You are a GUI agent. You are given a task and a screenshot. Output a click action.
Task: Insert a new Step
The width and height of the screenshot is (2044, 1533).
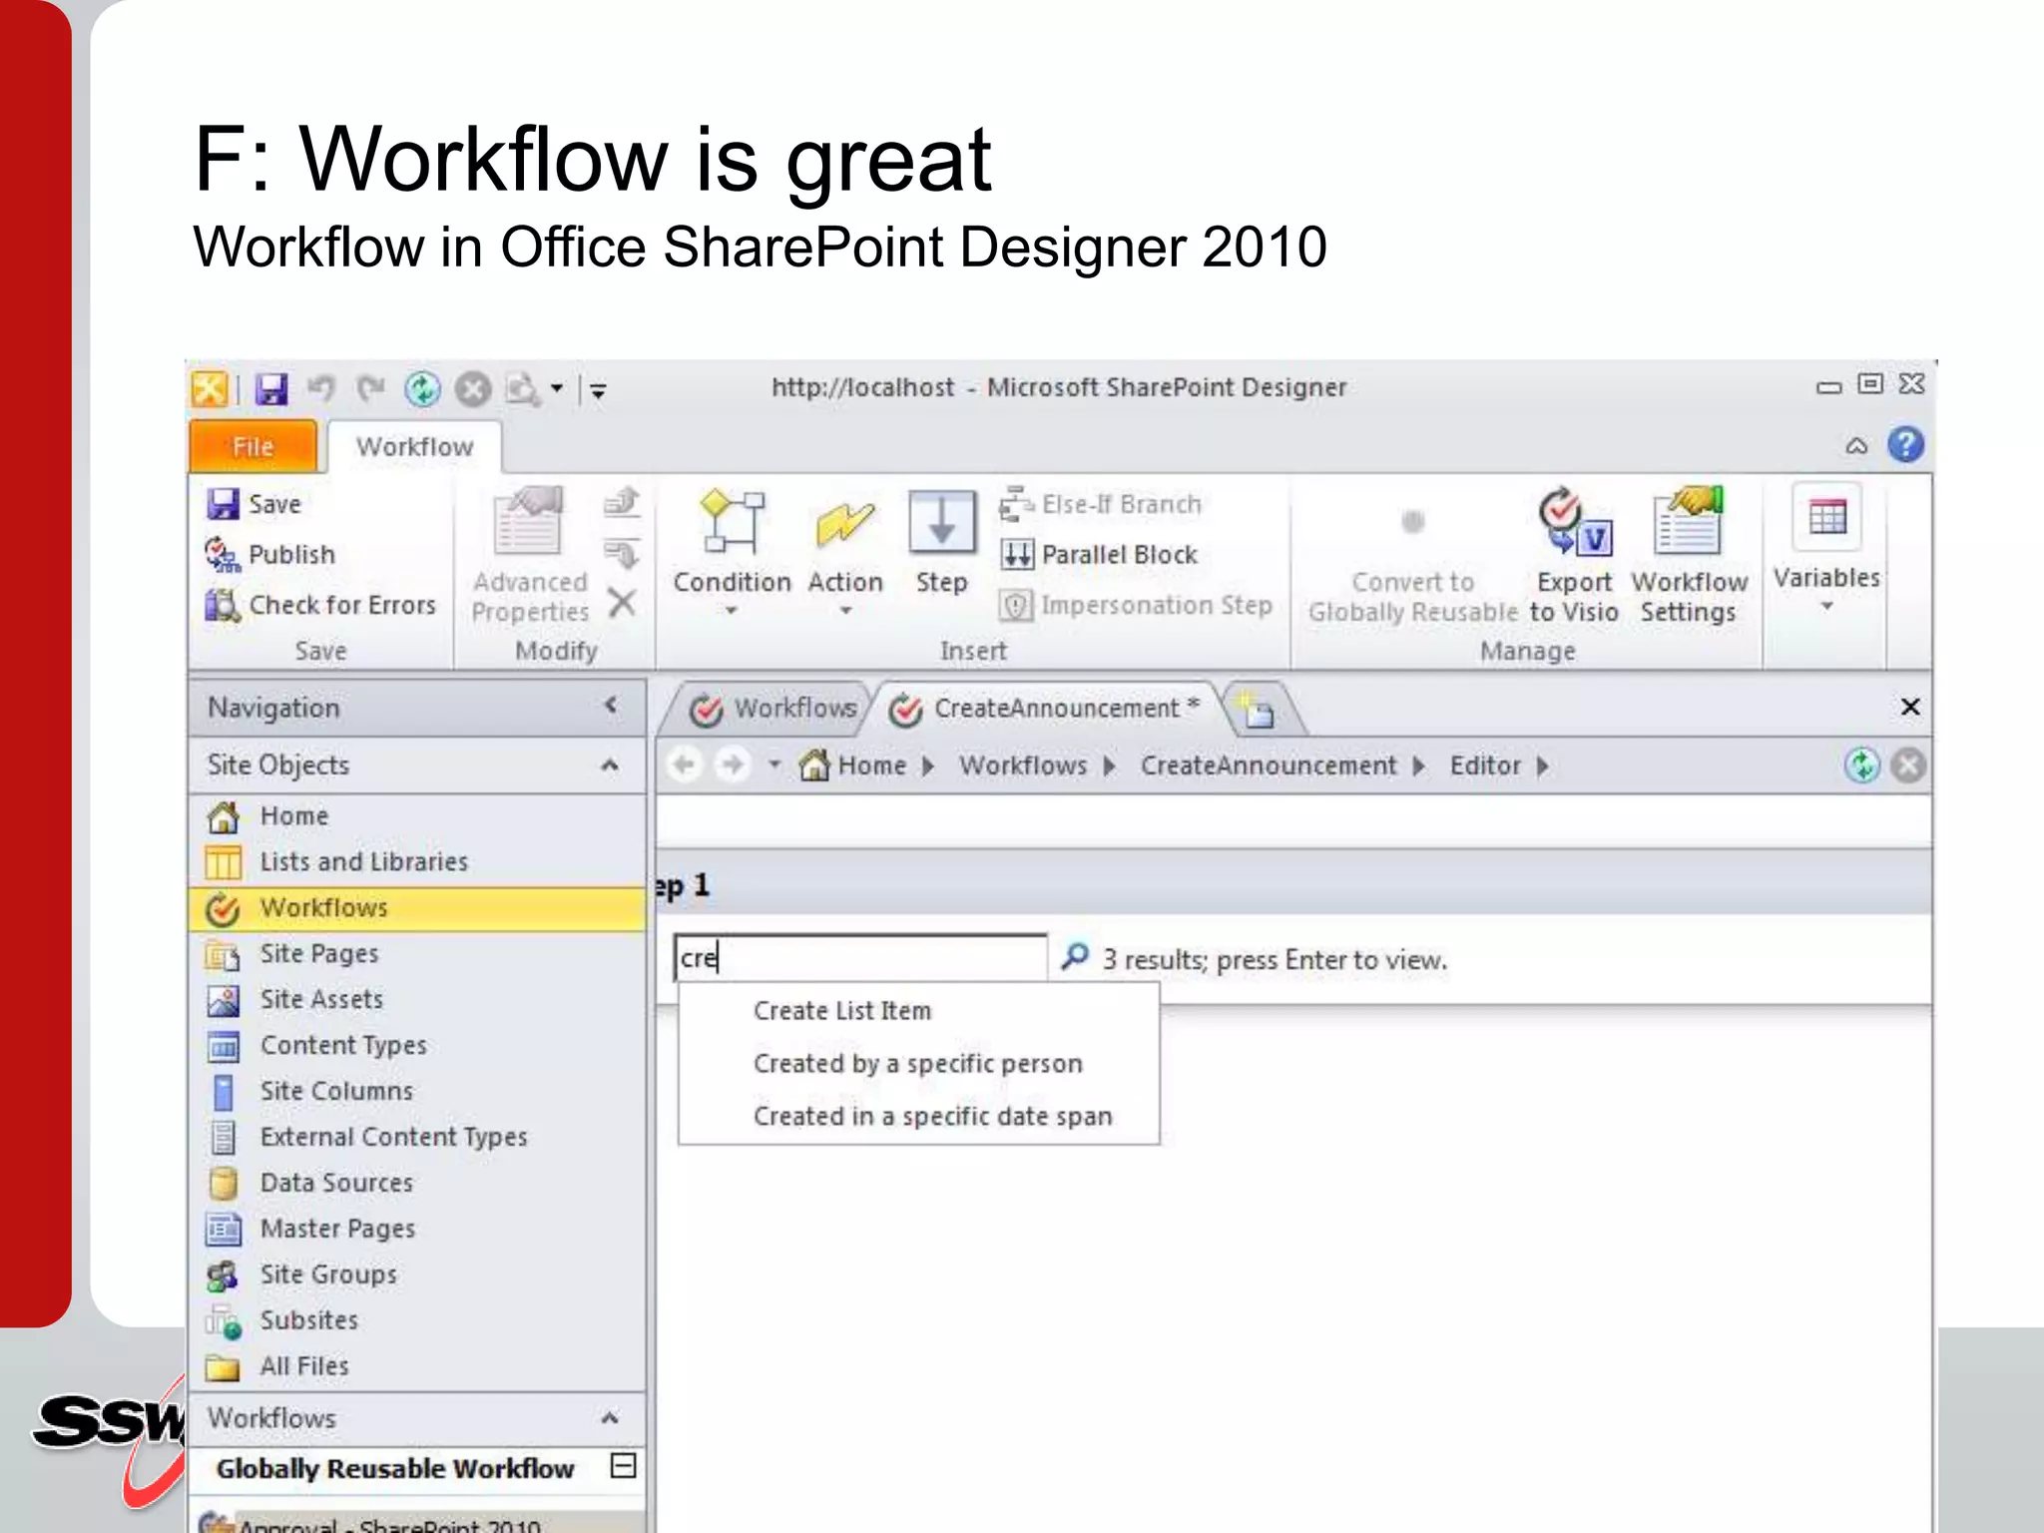point(941,544)
